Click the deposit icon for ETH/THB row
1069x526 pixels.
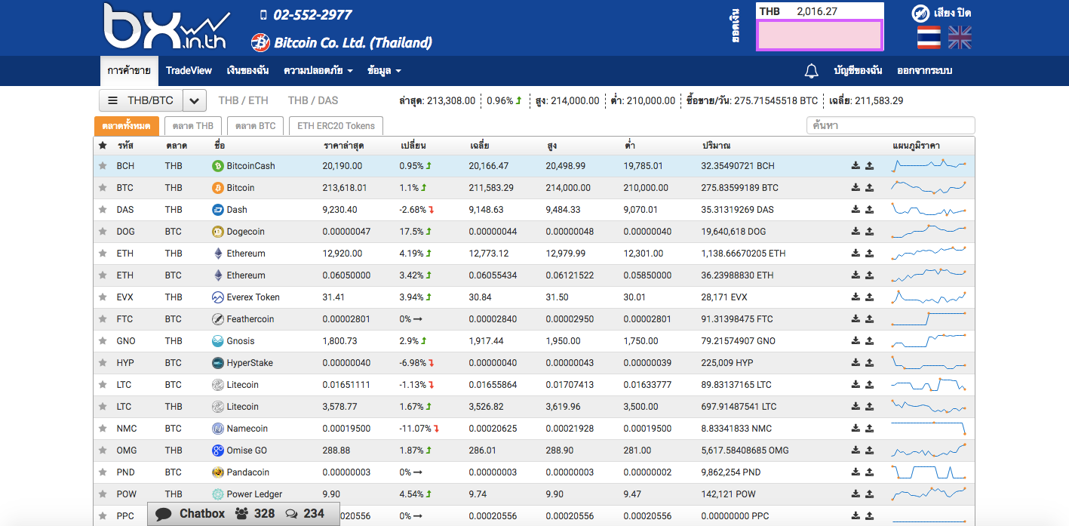click(856, 254)
